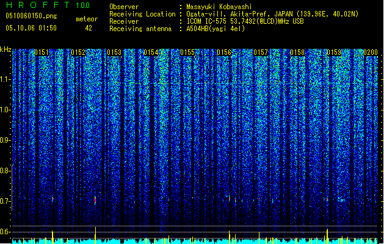384x244 pixels.
Task: Click the antenna A504HB(yagi 4el) text
Action: pyautogui.click(x=216, y=29)
